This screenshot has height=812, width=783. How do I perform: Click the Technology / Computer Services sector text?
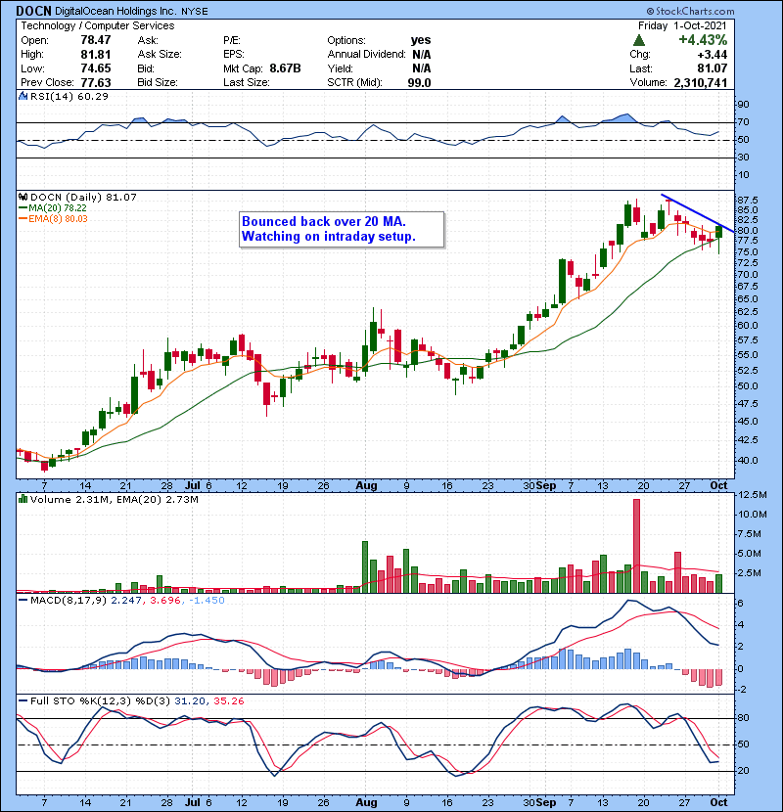[x=98, y=25]
